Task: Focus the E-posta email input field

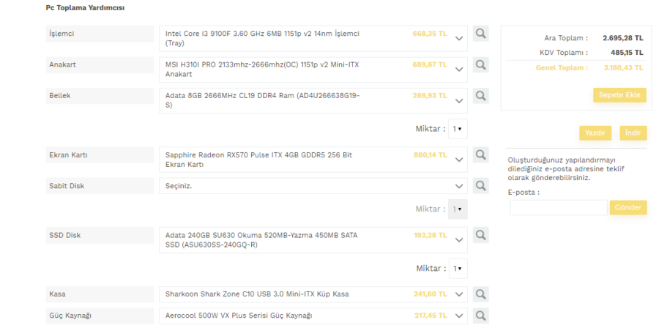Action: 559,208
